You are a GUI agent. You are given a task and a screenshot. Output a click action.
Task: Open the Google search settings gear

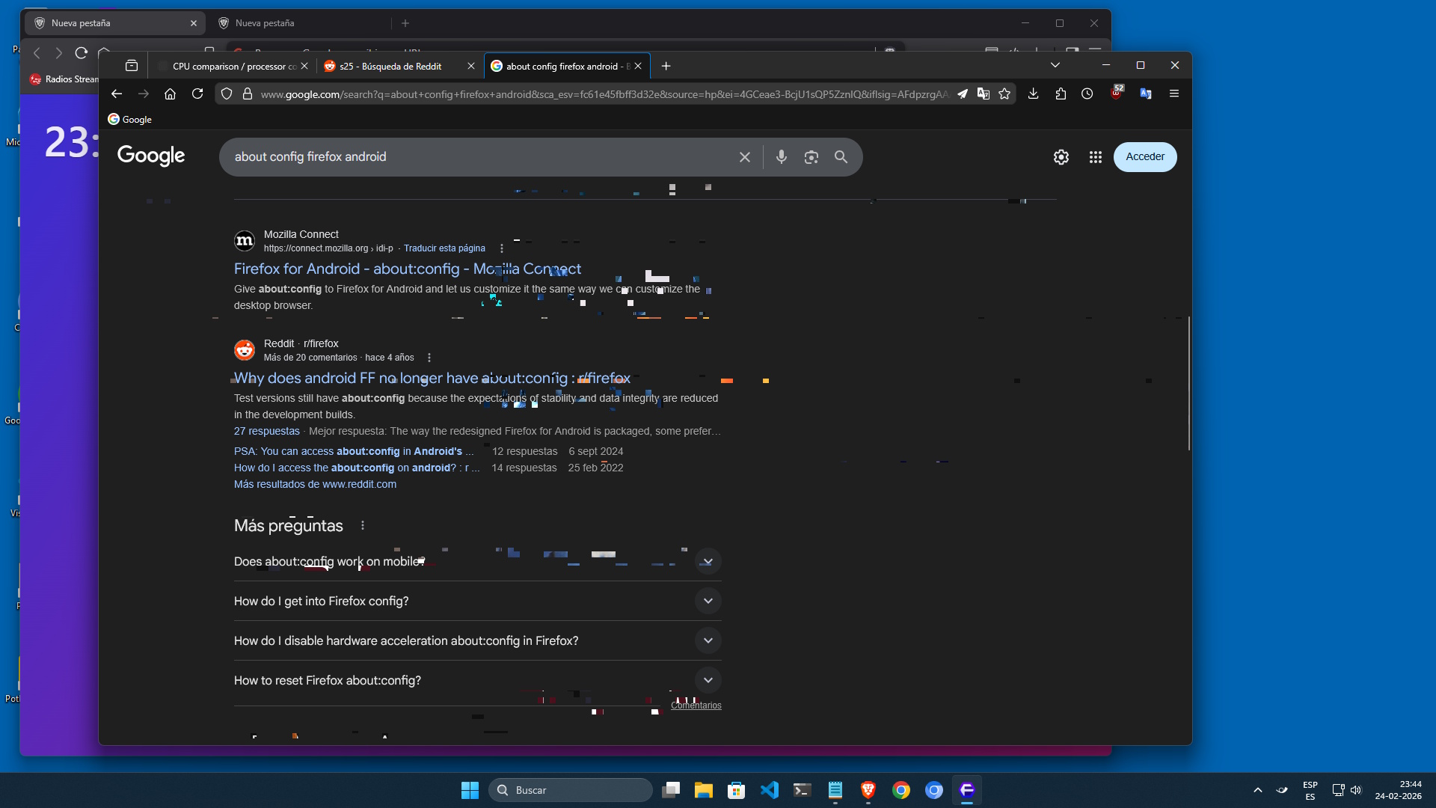click(1061, 157)
